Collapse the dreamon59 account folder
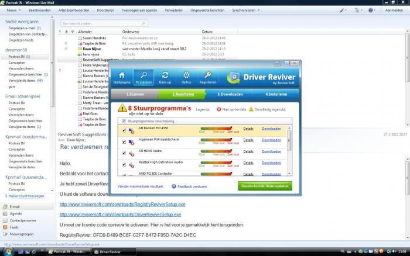The image size is (410, 256). pyautogui.click(x=16, y=50)
